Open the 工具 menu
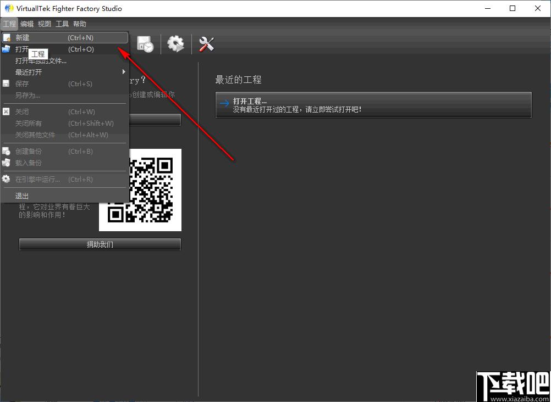 pos(62,24)
